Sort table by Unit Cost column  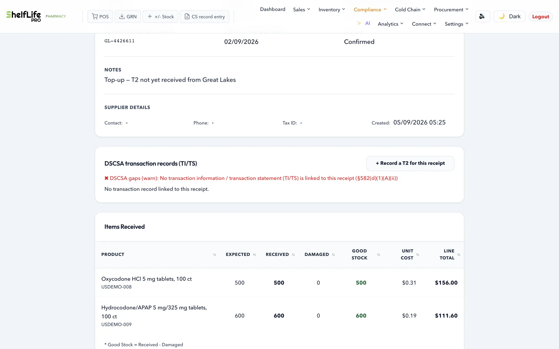pyautogui.click(x=417, y=255)
